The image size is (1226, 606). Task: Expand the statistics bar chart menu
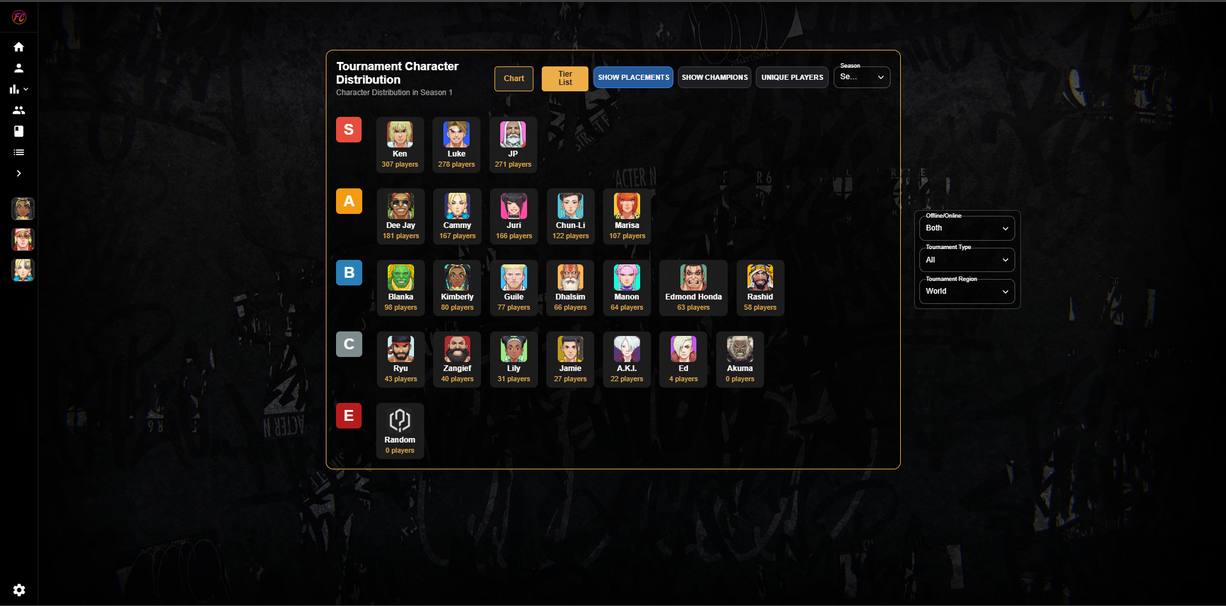19,89
